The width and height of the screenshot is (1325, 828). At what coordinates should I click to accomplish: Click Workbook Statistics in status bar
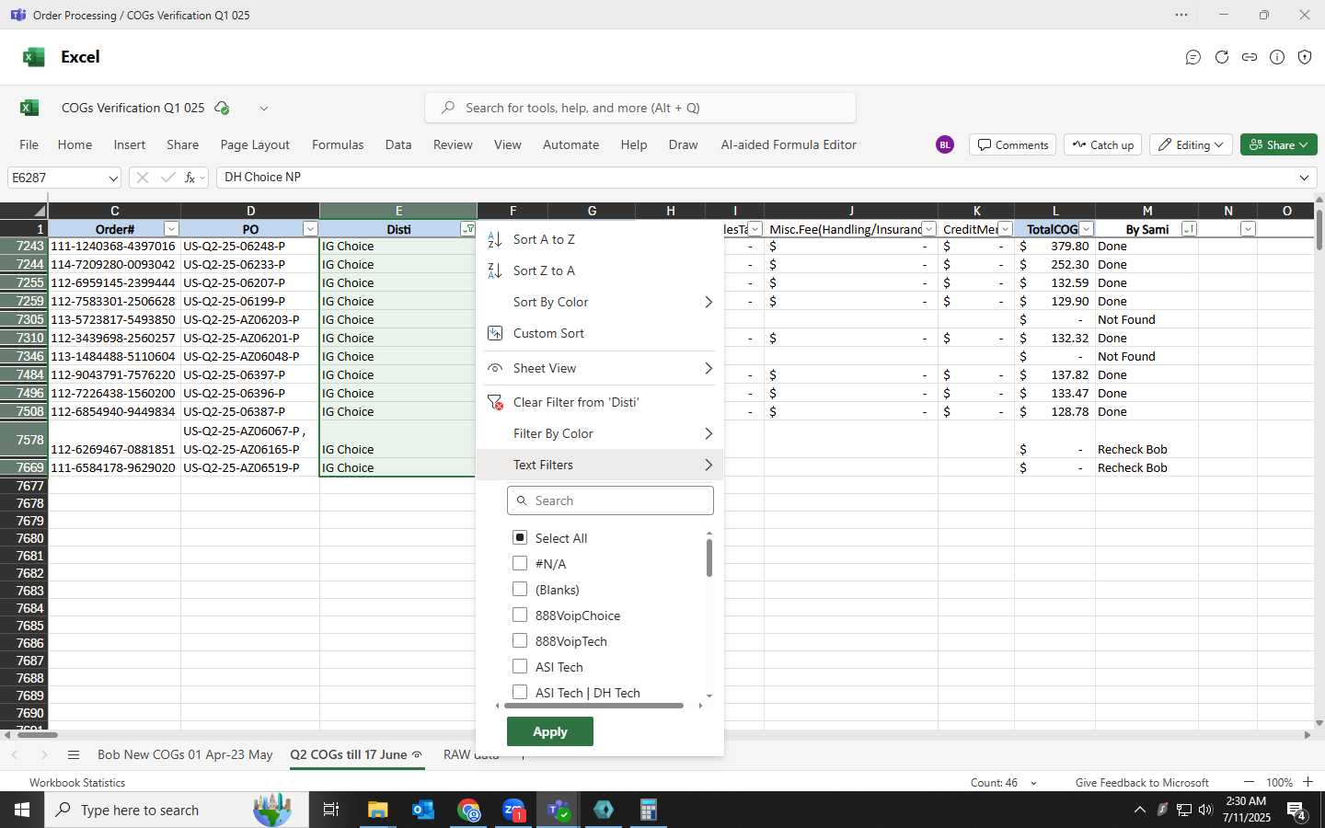77,782
